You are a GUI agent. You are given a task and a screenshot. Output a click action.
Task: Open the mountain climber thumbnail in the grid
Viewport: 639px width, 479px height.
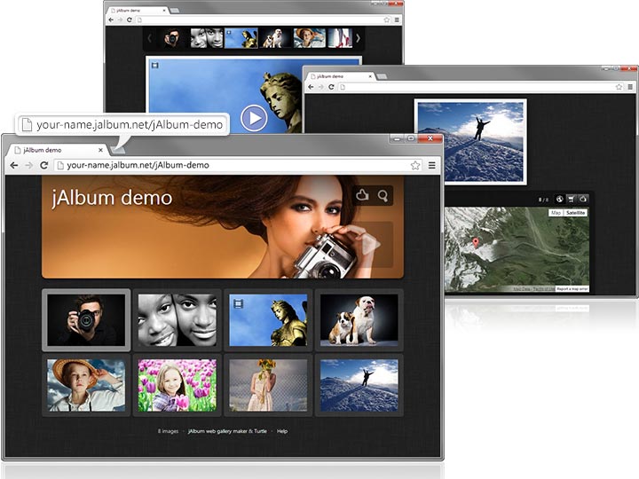(359, 385)
